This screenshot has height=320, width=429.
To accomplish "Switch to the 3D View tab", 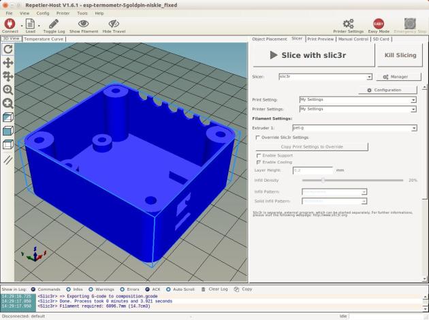I will click(x=11, y=39).
